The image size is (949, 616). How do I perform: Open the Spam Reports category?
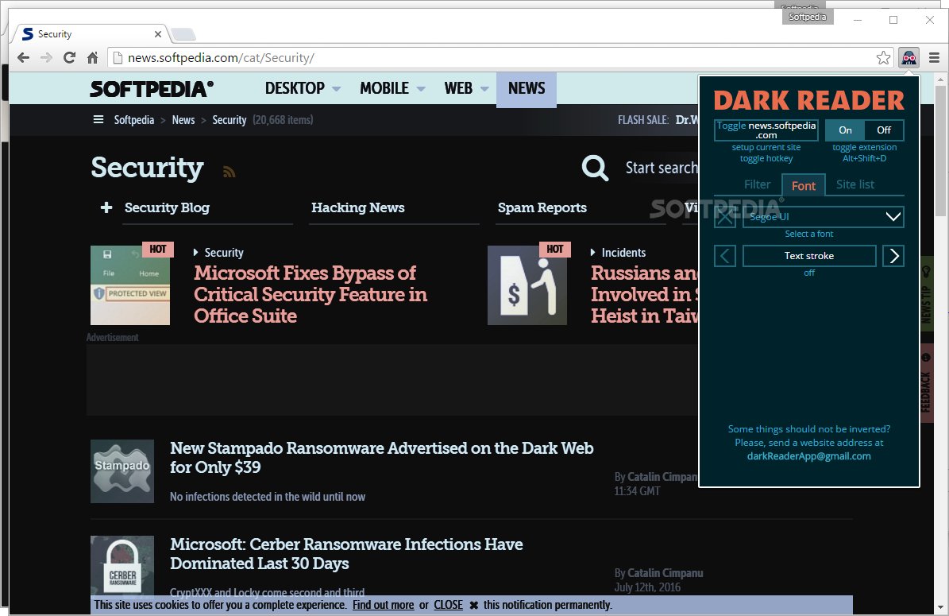point(542,207)
